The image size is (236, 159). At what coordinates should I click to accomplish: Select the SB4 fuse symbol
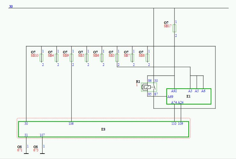57,58
